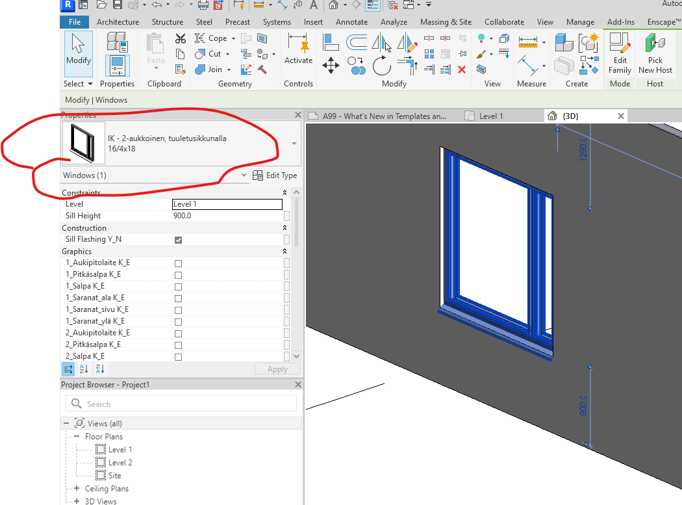
Task: Enable the Sill Flashing Y_N checkbox
Action: [x=178, y=239]
